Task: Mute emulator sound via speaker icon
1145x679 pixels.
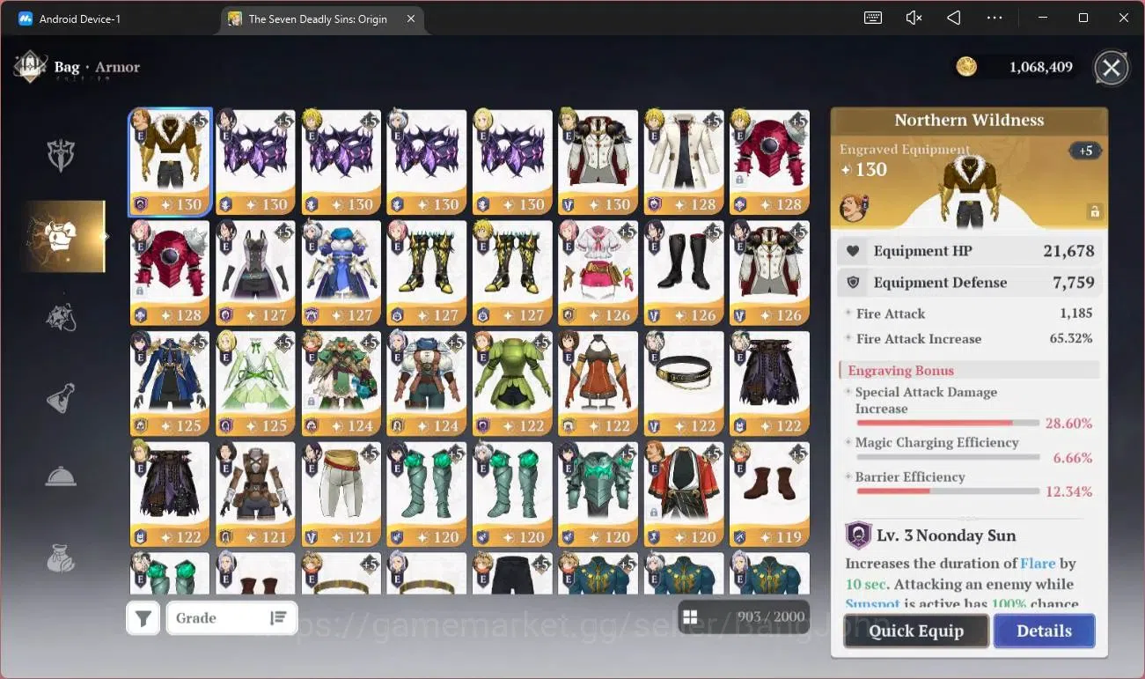Action: click(x=914, y=18)
